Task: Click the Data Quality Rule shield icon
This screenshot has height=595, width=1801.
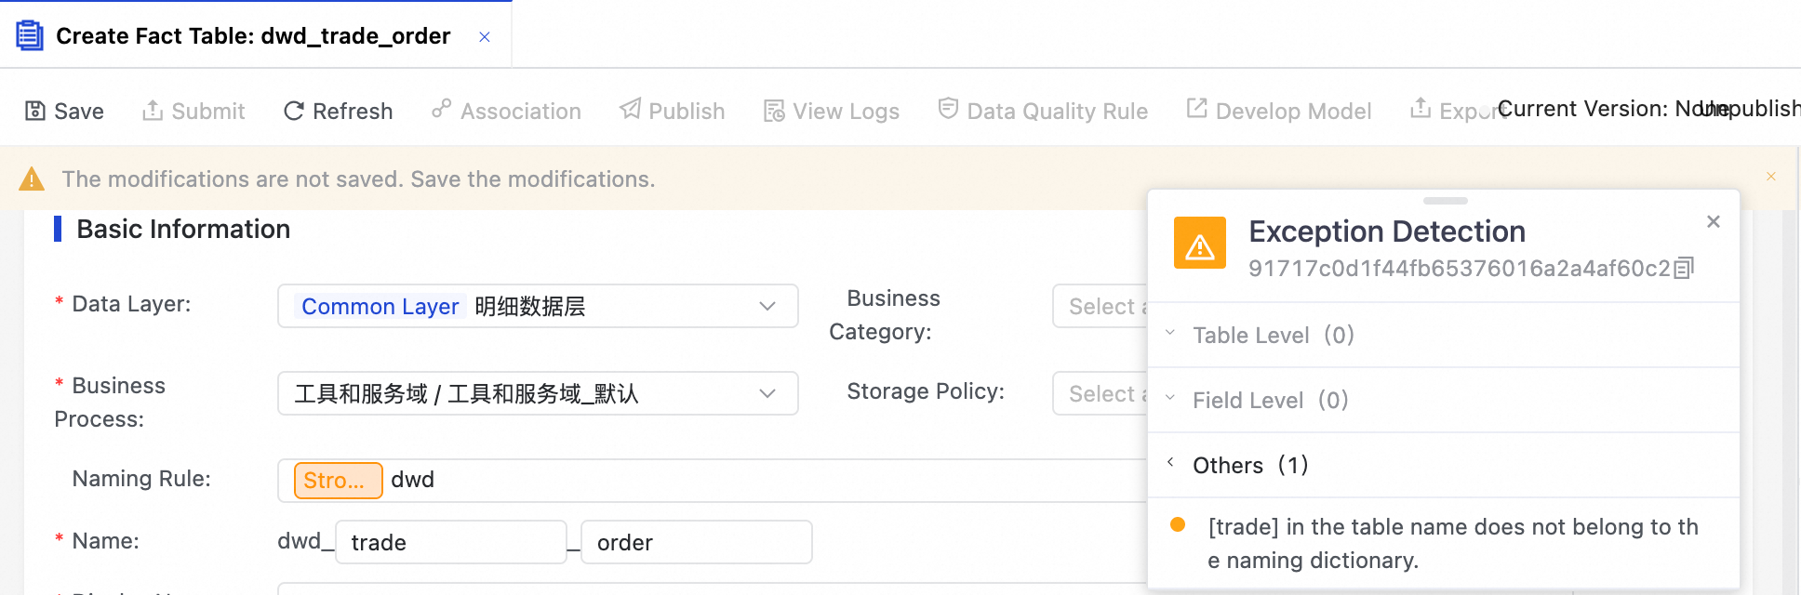Action: (x=948, y=109)
